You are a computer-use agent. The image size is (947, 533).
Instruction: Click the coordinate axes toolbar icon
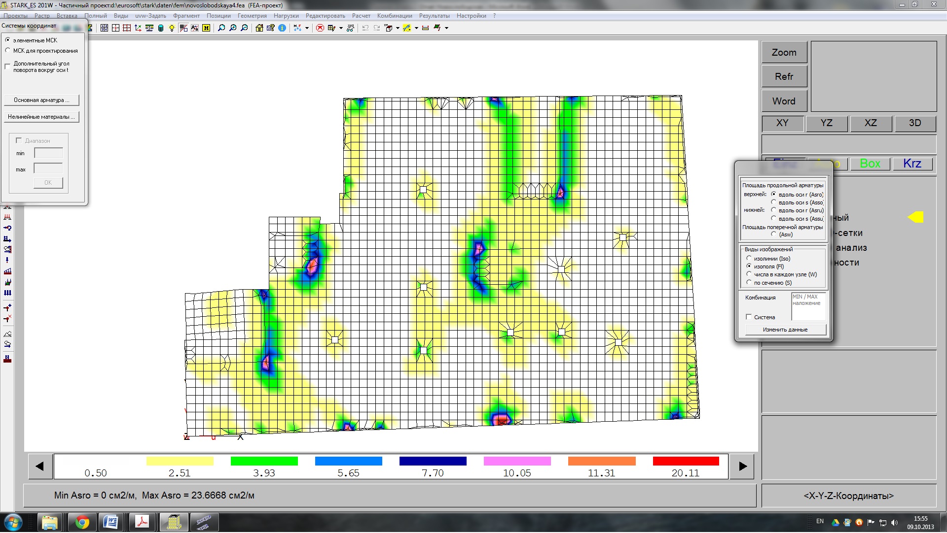click(x=138, y=28)
